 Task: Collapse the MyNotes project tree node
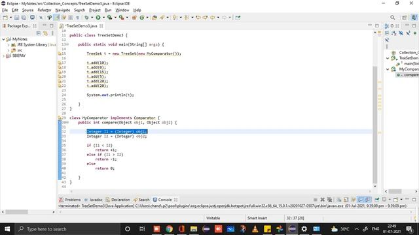(x=3, y=39)
